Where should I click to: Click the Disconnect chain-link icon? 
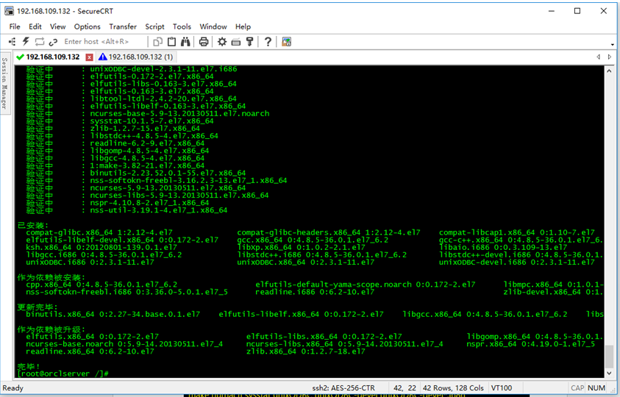point(53,42)
